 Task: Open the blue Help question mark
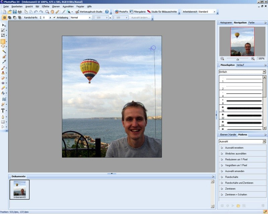(x=107, y=12)
